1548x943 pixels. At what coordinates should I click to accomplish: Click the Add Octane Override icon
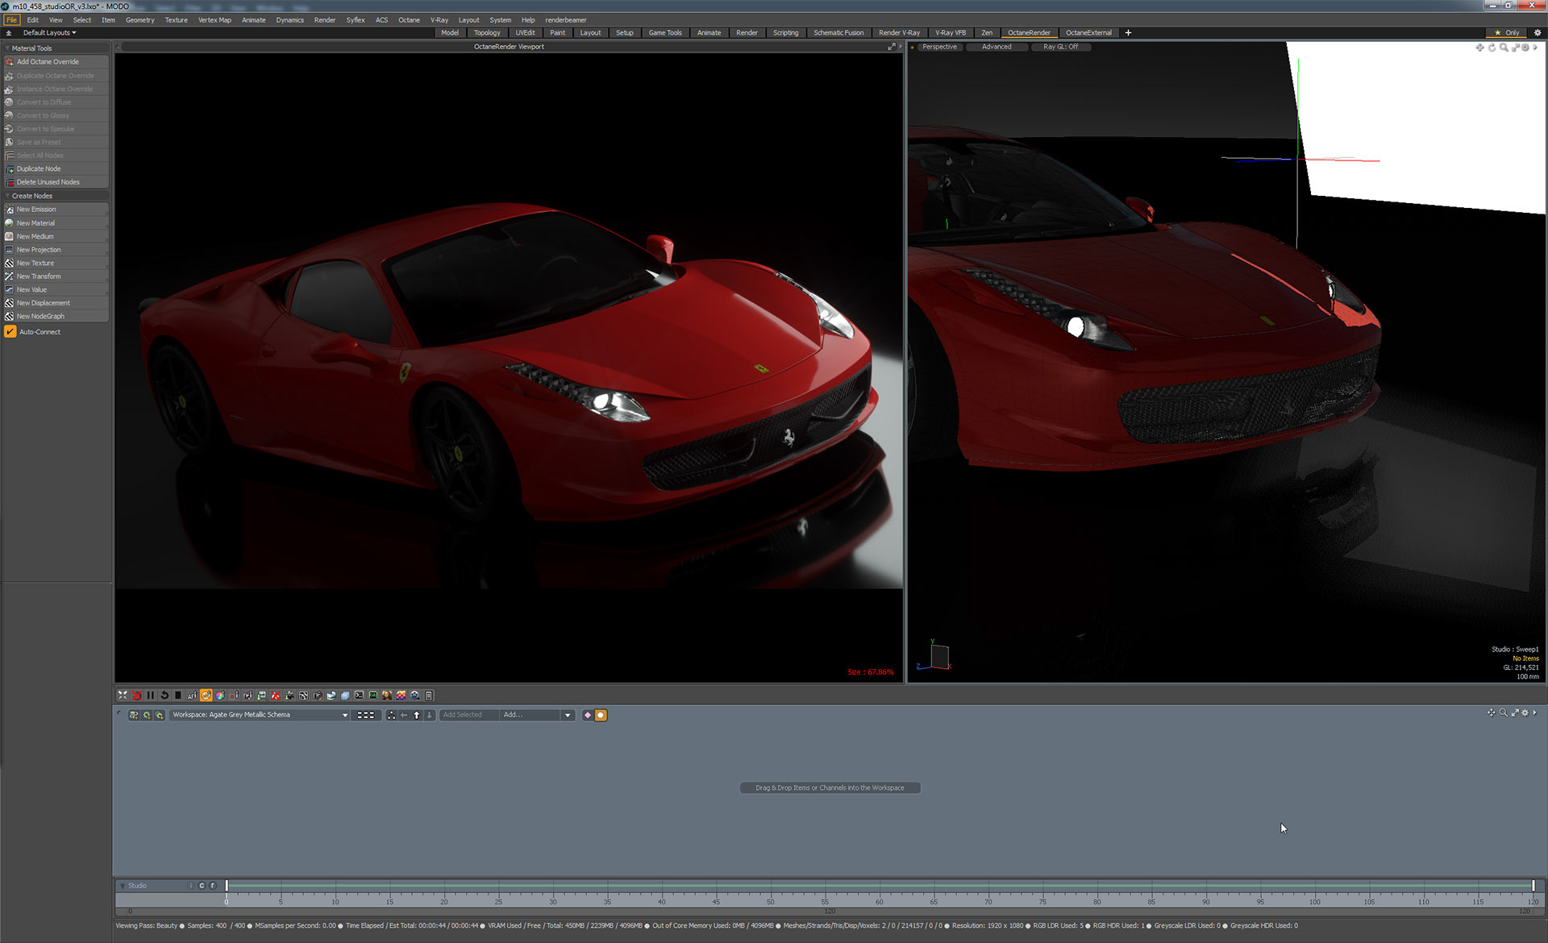(10, 62)
